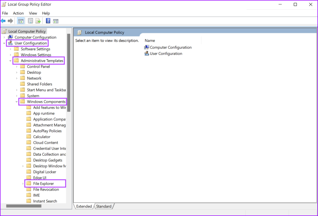Click the Cloud Content folder icon
This screenshot has height=216, width=318.
pos(29,142)
